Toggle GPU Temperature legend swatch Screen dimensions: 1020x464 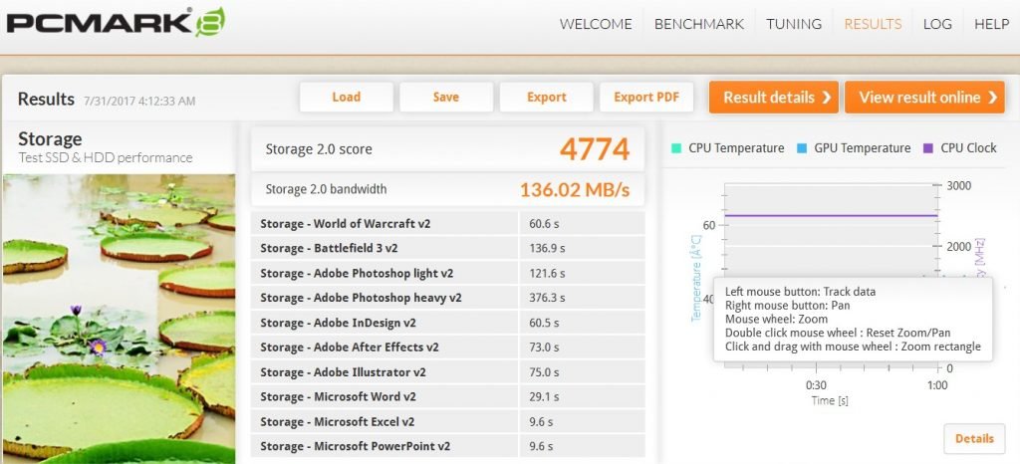click(x=802, y=148)
